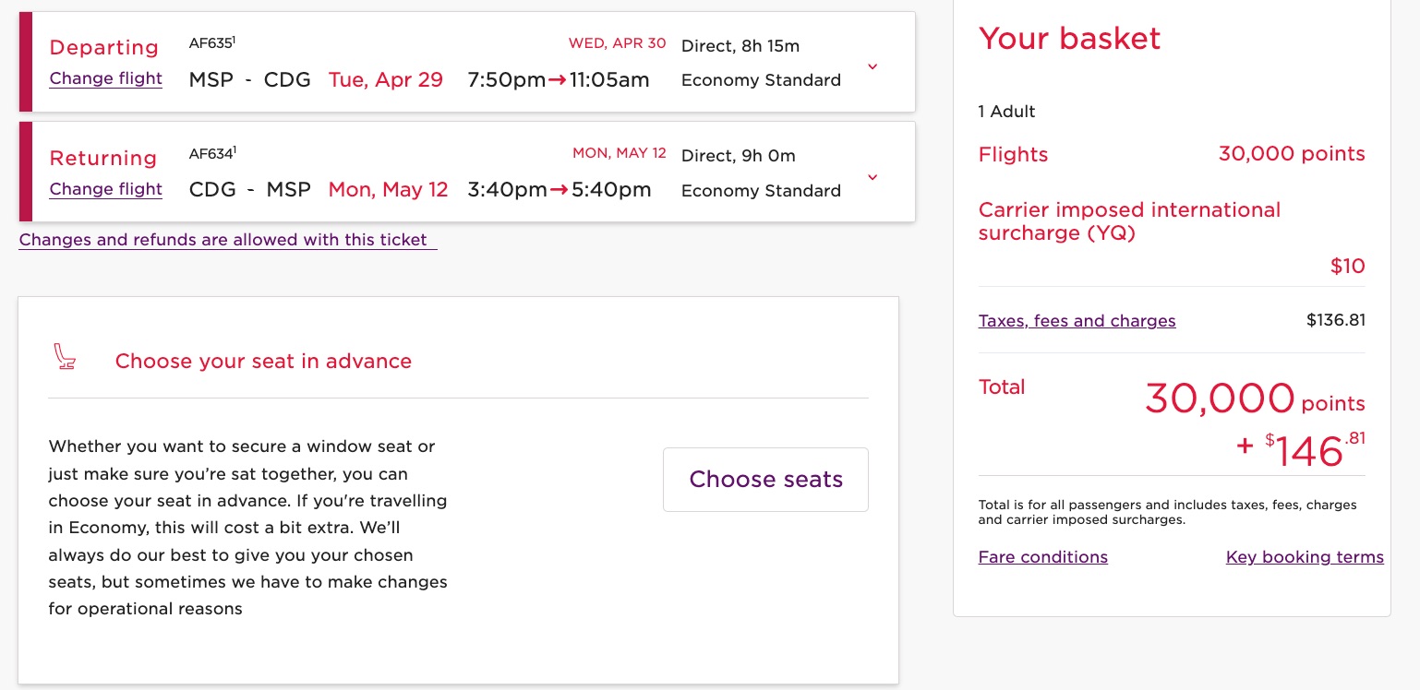Open the 'Taxes, fees and charges' breakdown

tap(1077, 321)
